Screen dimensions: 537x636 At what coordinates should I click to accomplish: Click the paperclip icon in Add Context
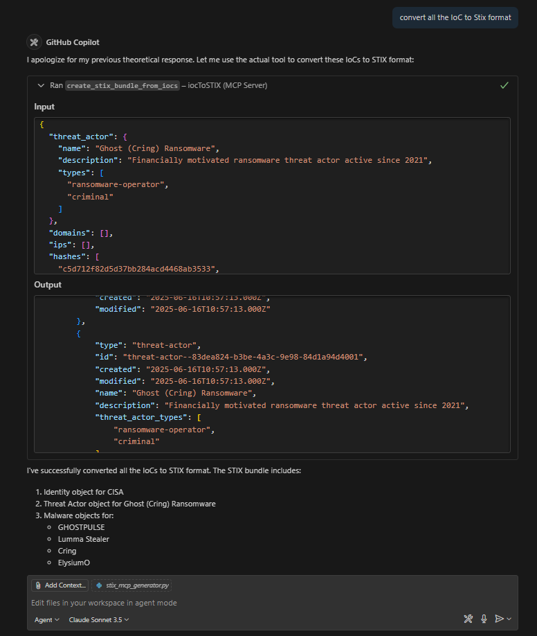[38, 585]
